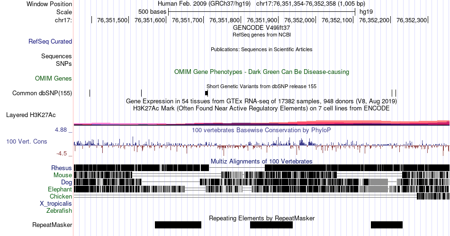Click the 76,352,200 ruler position
The width and height of the screenshot is (450, 236).
(374, 20)
